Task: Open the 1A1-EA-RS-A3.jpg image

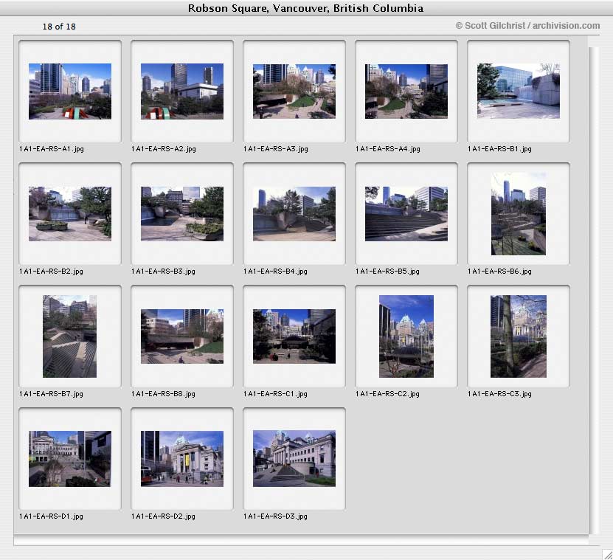Action: [294, 91]
